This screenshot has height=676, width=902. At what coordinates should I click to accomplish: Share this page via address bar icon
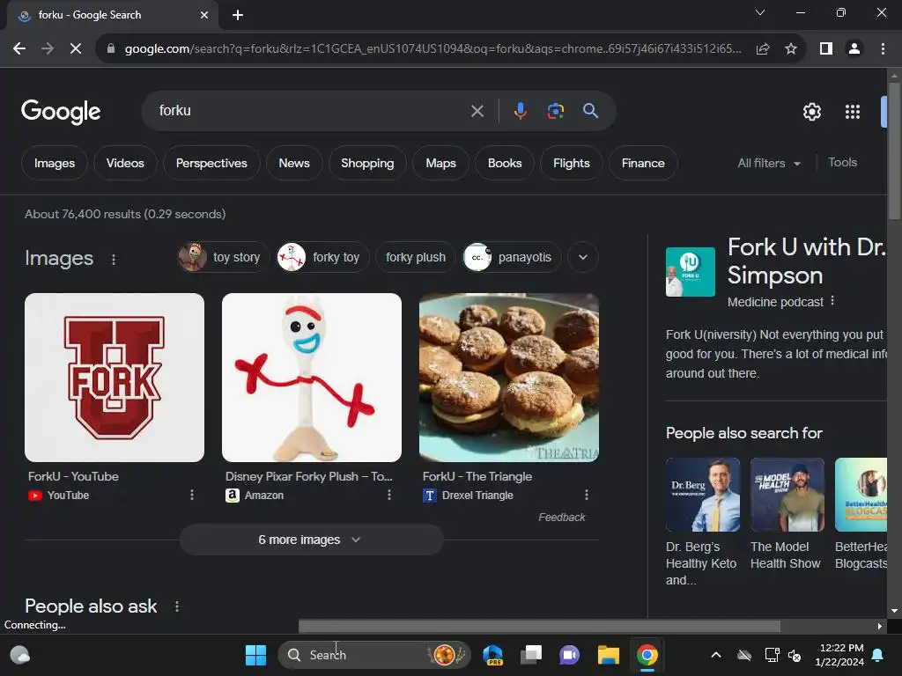[x=763, y=49]
